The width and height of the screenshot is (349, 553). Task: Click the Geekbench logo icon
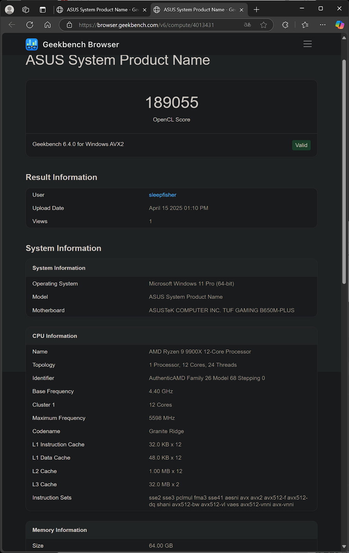point(32,44)
